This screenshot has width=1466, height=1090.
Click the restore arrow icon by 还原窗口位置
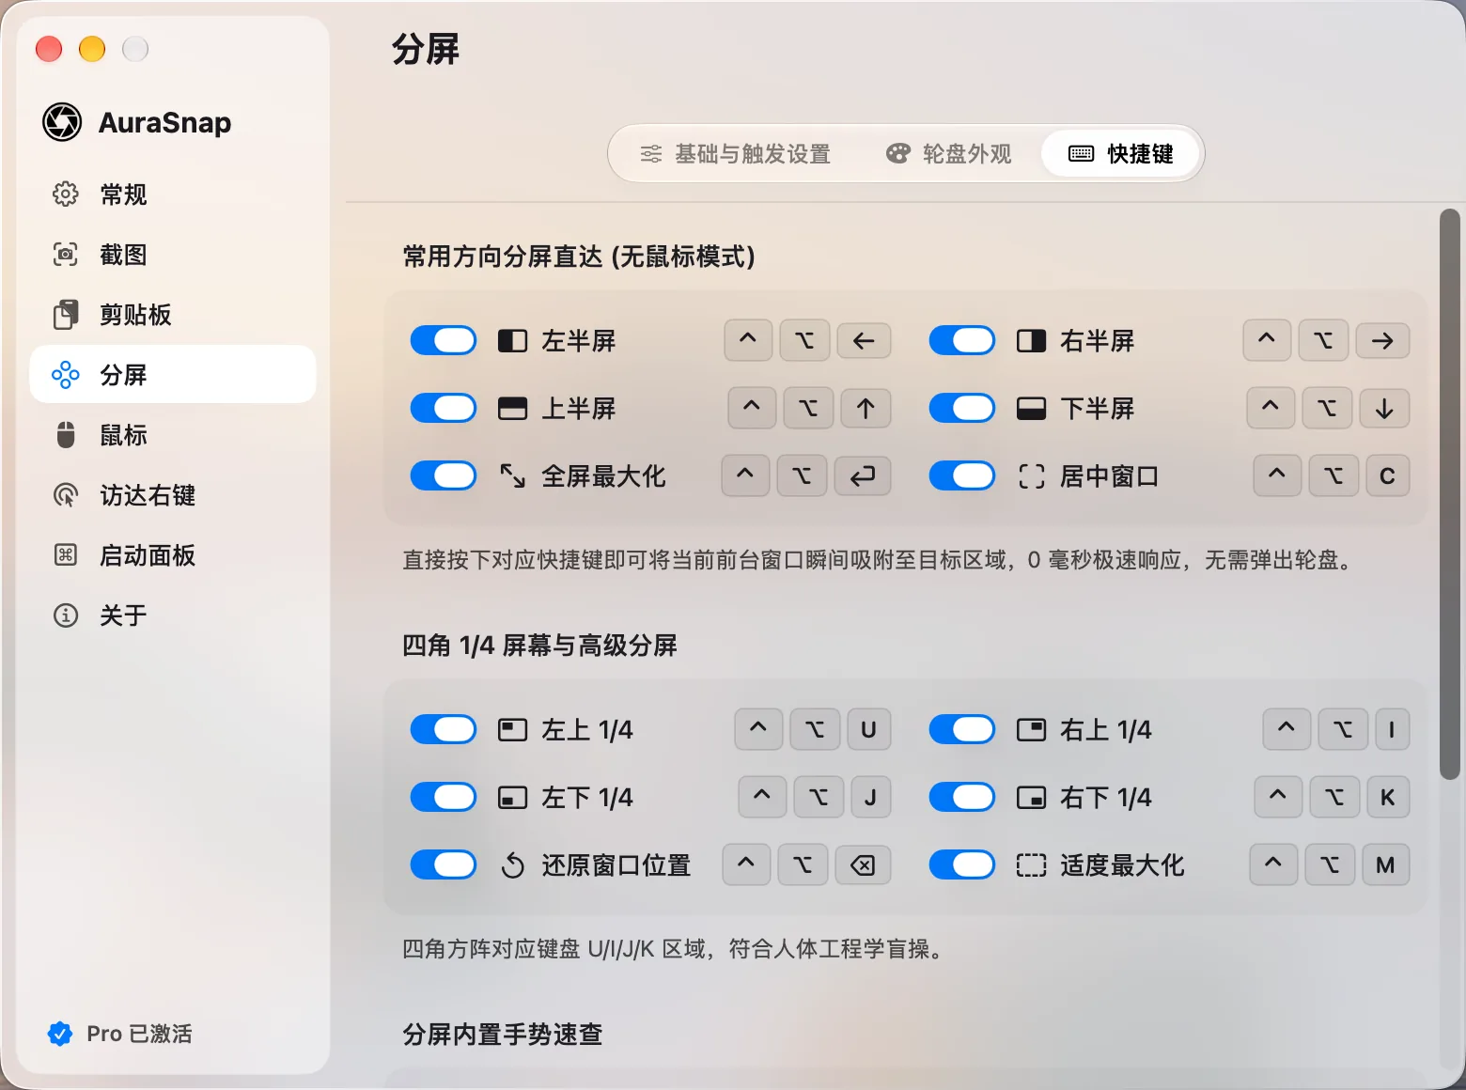click(512, 865)
